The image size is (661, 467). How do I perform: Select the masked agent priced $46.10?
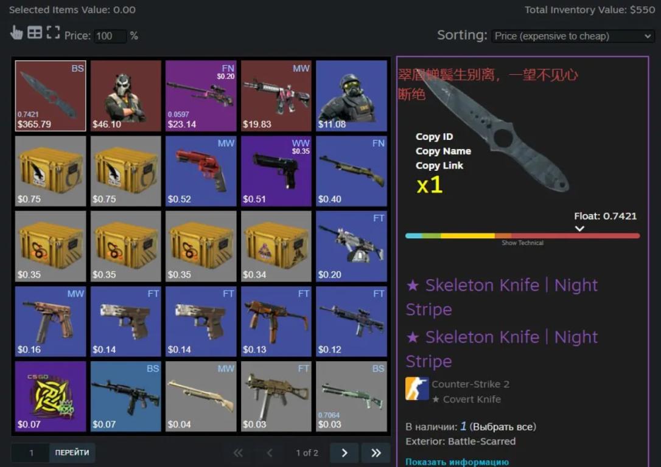125,95
